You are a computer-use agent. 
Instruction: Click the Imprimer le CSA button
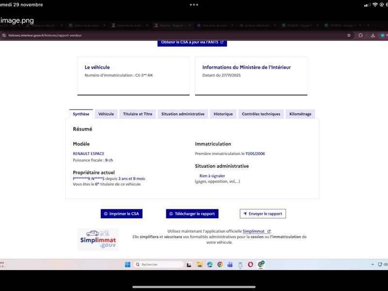[122, 213]
